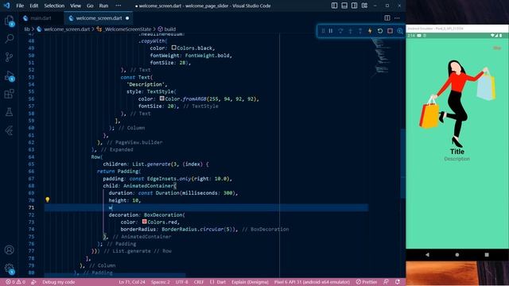
Task: Click _WelcomeScreenState in the breadcrumb
Action: click(128, 29)
